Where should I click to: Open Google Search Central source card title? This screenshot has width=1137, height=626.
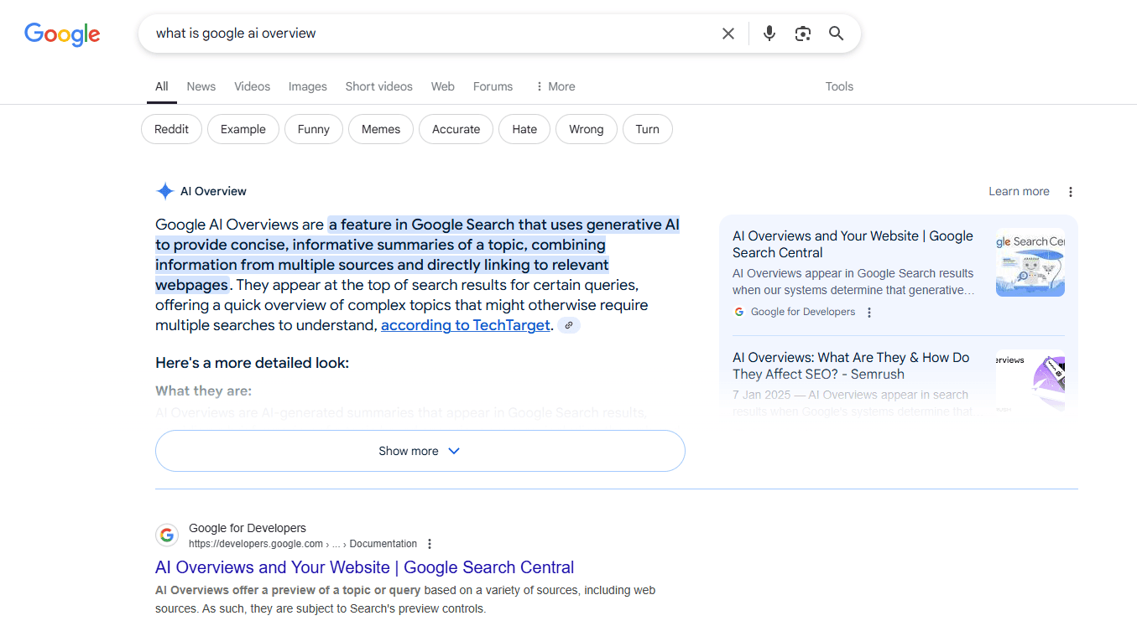tap(853, 244)
